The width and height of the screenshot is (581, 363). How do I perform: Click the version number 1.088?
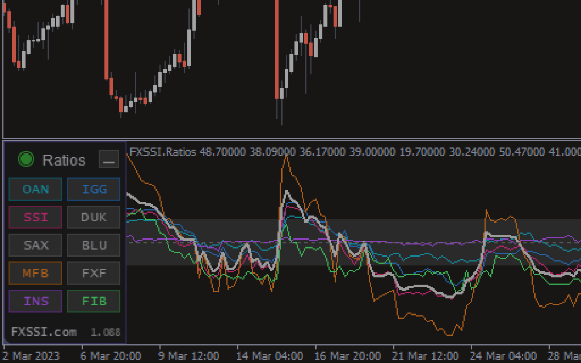tap(106, 332)
